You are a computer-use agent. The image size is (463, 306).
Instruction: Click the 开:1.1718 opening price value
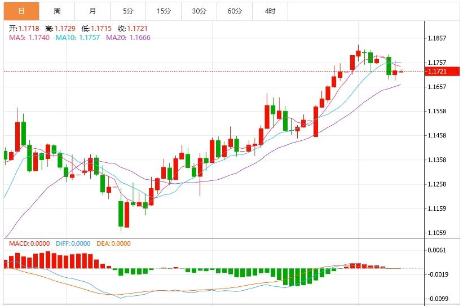click(x=24, y=28)
